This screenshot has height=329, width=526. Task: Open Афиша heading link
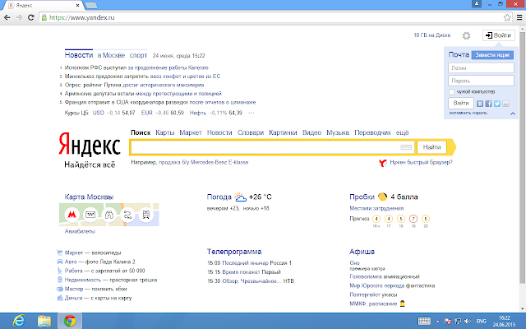point(362,252)
